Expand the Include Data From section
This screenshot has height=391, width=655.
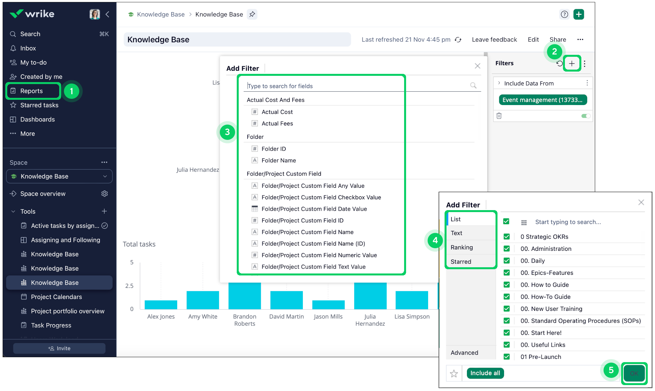(x=499, y=83)
